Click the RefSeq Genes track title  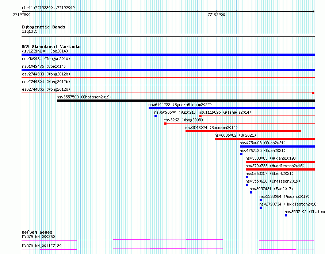[x=37, y=232]
